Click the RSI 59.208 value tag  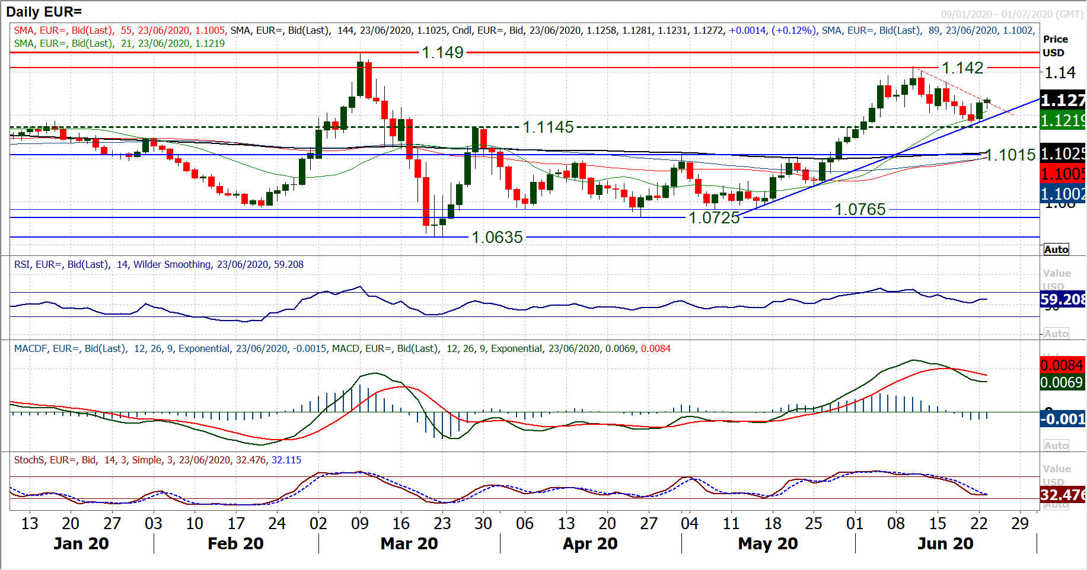1063,299
